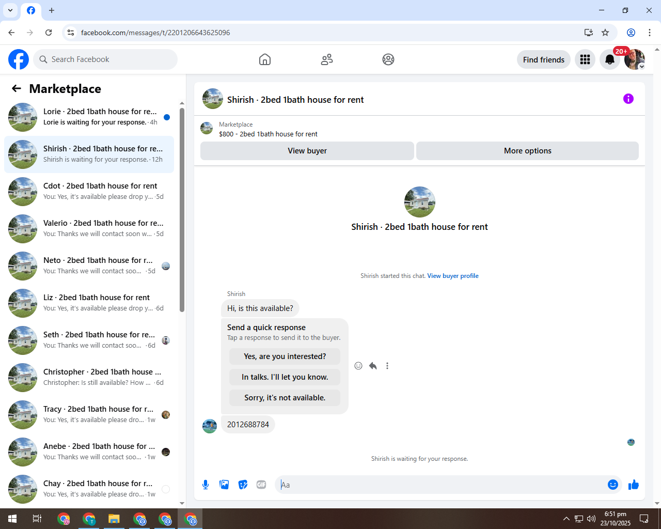Click the voice clip microphone icon
The image size is (661, 529).
click(x=206, y=485)
